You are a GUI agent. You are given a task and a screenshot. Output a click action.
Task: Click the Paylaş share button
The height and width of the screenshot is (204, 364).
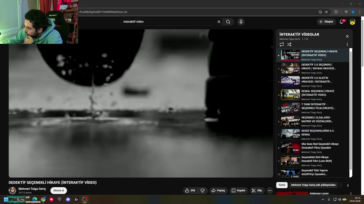218,190
